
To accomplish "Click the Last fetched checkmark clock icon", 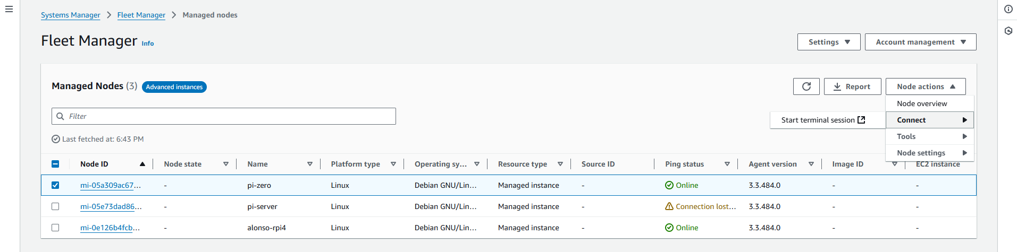I will [56, 139].
